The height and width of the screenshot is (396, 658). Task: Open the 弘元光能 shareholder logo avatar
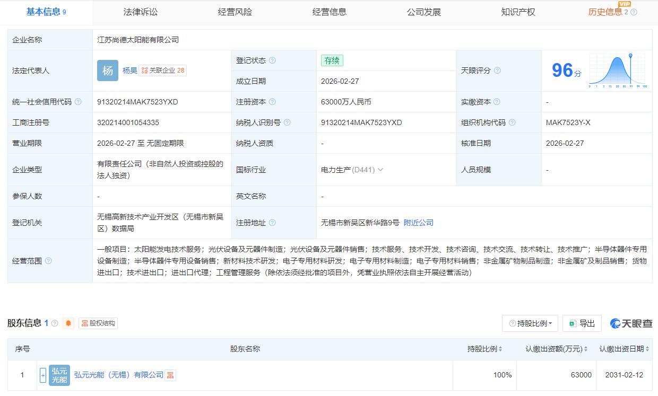click(59, 375)
